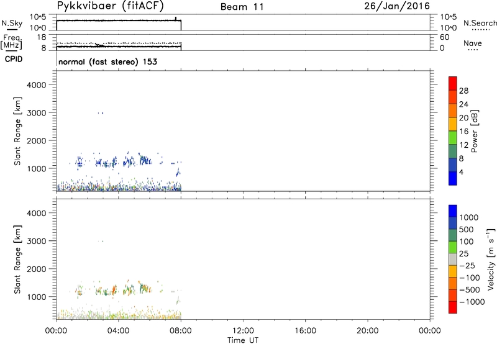Viewport: 497px width, 344px height.
Task: Click the N.Sky axis label
Action: tap(12, 23)
